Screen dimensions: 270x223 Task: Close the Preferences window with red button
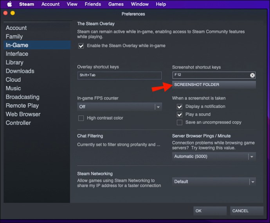point(5,13)
